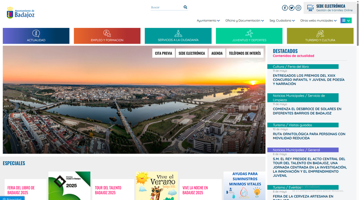The height and width of the screenshot is (200, 359).
Task: Open Feria de la Cerveza Artesana news
Action: (x=303, y=197)
